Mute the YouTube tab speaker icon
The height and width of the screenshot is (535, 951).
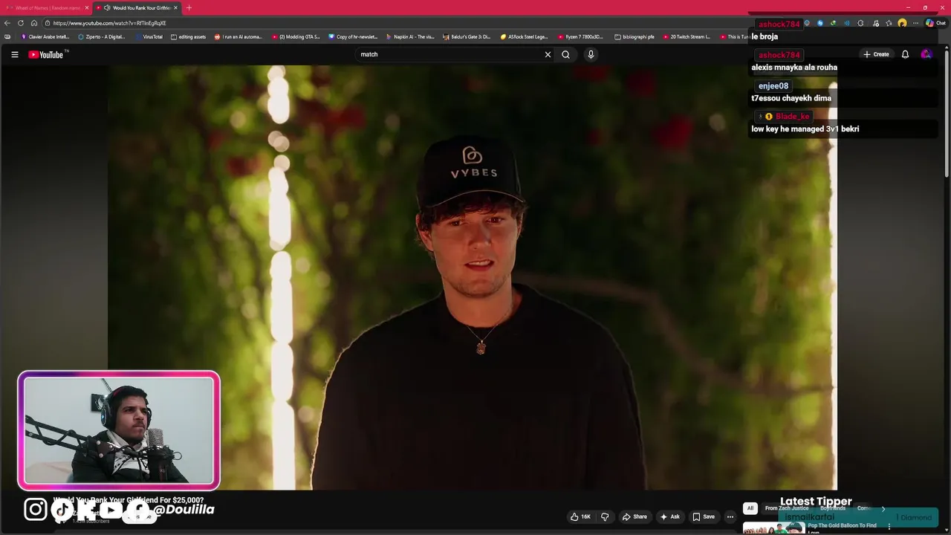107,7
